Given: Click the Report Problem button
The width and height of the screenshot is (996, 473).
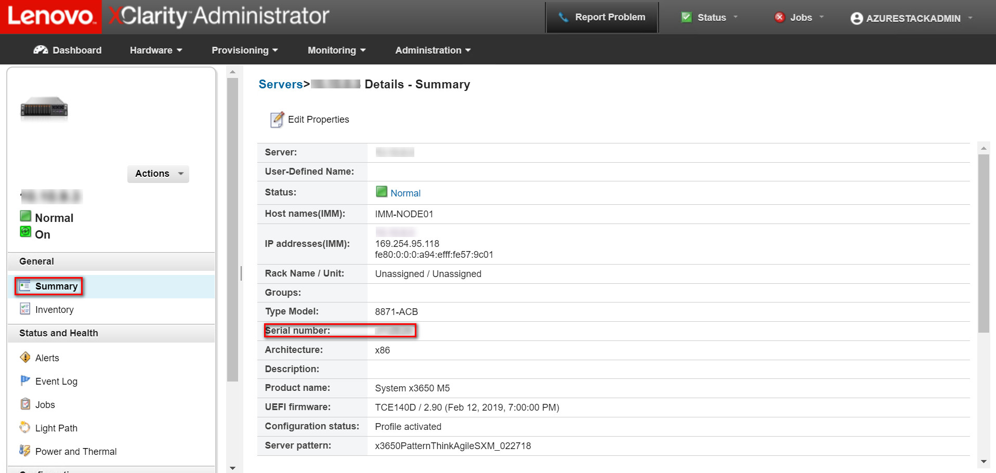Looking at the screenshot, I should point(602,17).
